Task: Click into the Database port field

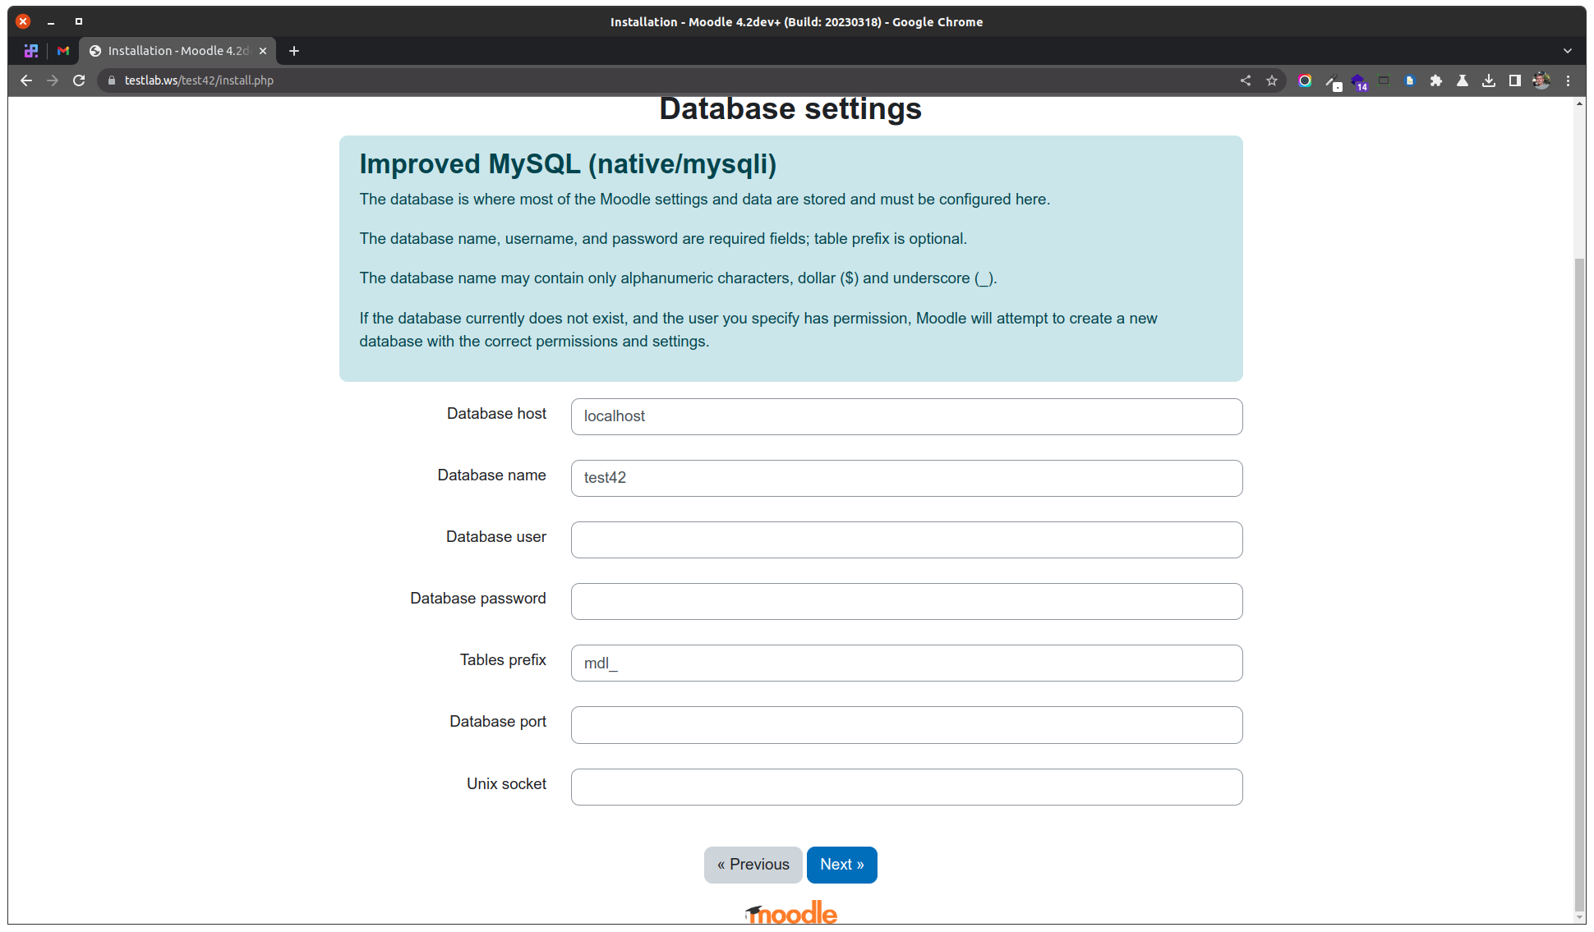Action: [906, 725]
